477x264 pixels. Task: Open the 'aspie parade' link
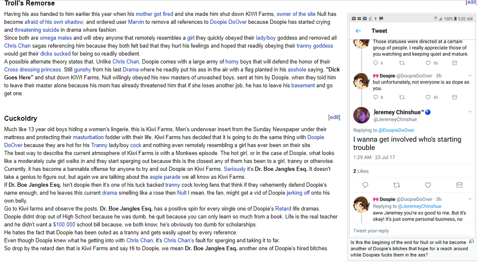coord(165,177)
